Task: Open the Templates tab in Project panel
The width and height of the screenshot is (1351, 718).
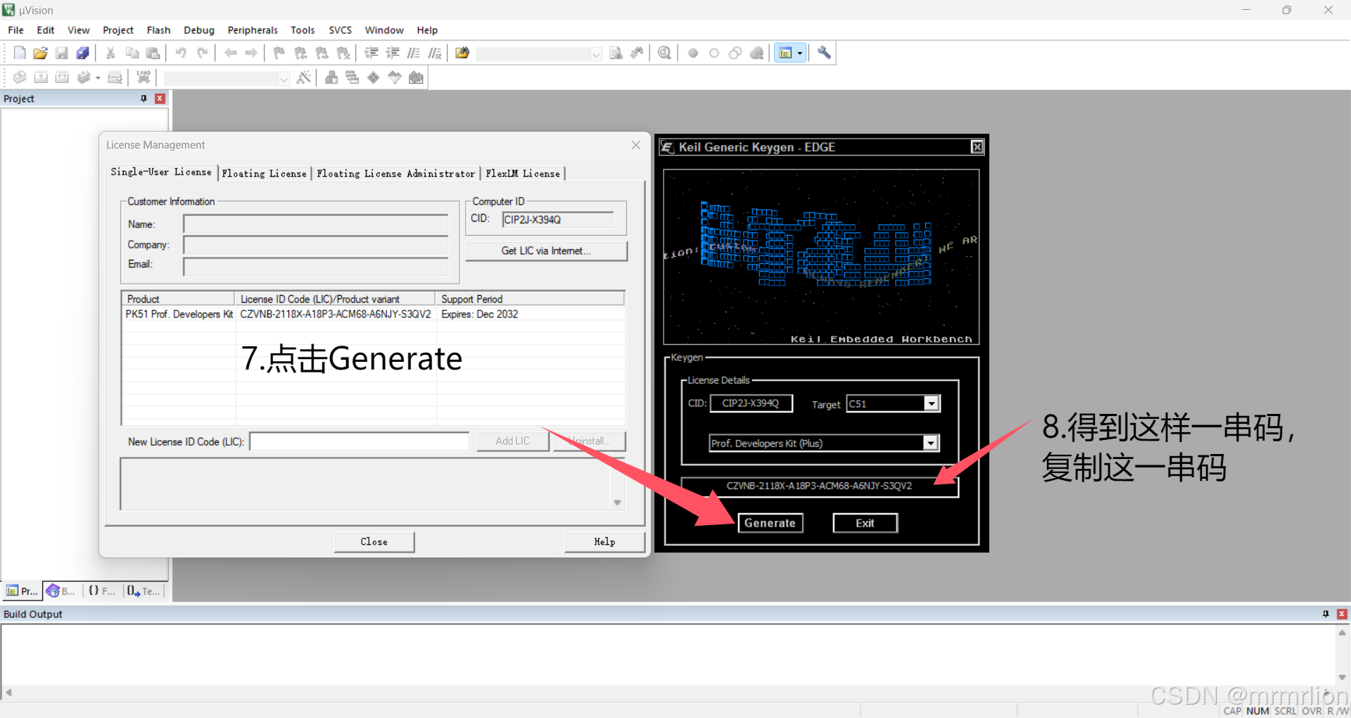Action: point(144,591)
